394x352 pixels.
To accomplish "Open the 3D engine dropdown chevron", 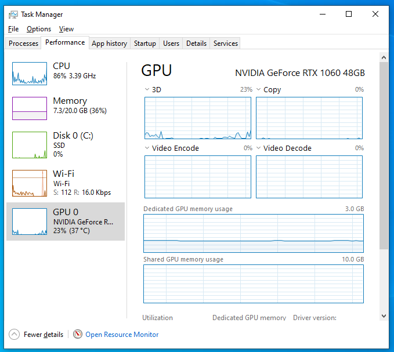I will click(147, 89).
